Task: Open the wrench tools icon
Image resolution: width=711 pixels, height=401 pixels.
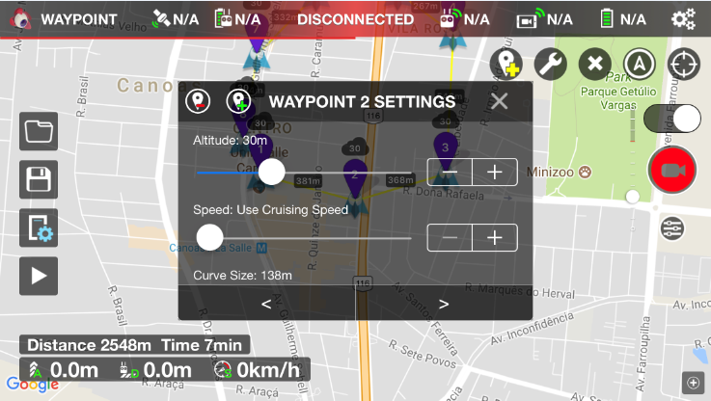Action: point(551,64)
